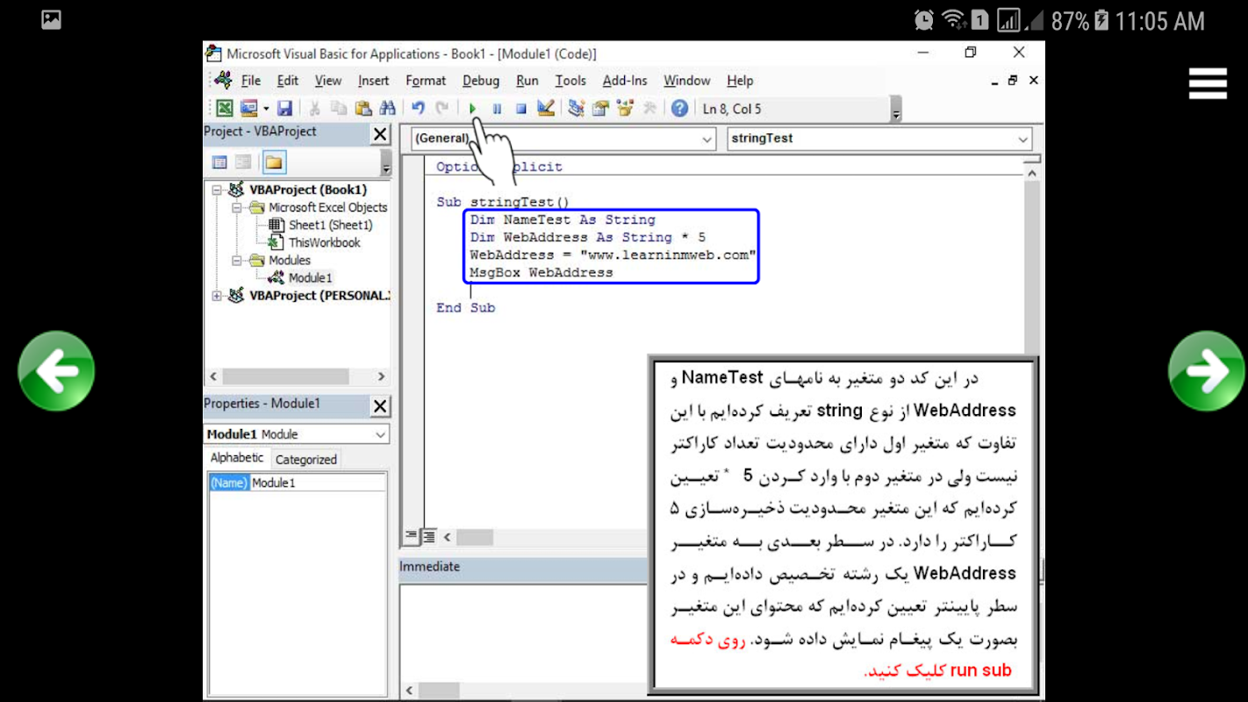Click the Reset stop icon
1248x702 pixels.
(520, 109)
